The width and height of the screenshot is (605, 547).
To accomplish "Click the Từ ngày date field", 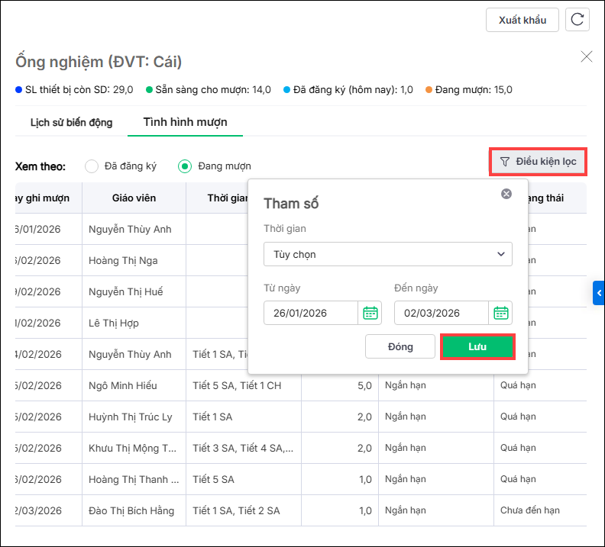I will pyautogui.click(x=311, y=313).
